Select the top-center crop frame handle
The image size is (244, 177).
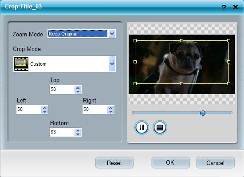click(181, 41)
